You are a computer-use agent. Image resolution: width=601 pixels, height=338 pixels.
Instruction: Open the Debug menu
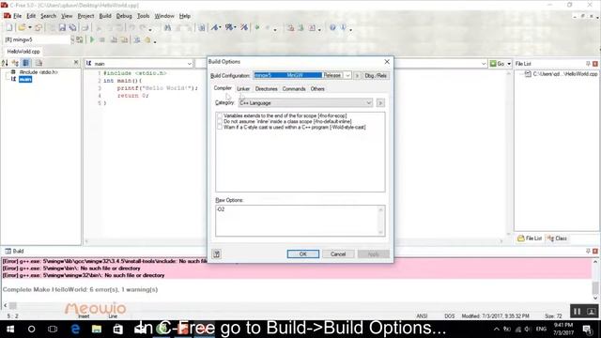pyautogui.click(x=124, y=16)
